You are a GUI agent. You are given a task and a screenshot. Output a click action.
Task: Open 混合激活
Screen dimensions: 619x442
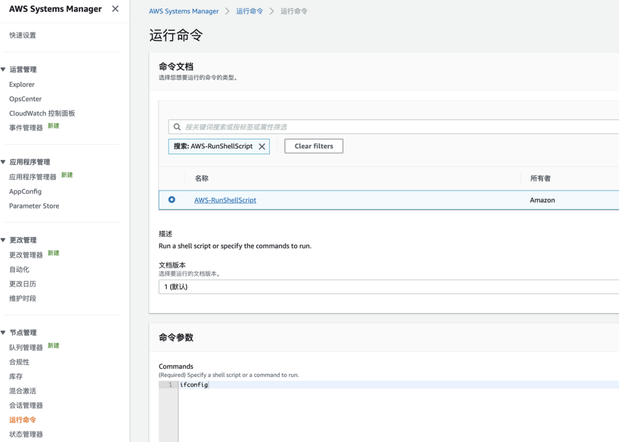click(x=22, y=391)
